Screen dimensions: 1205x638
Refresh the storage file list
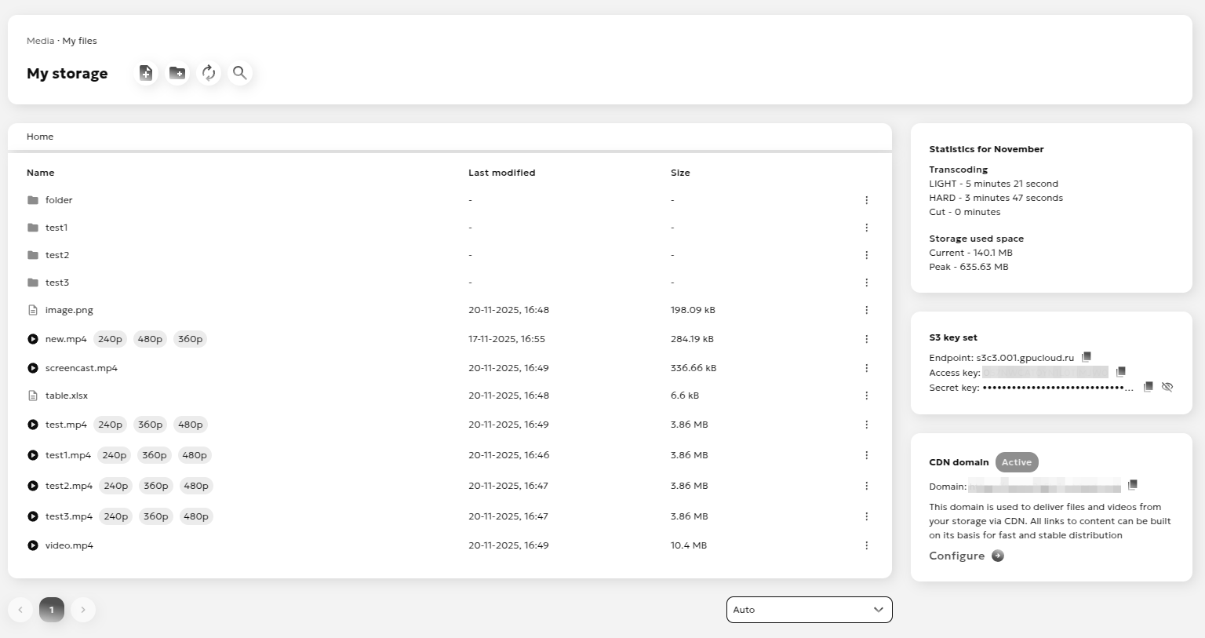[x=209, y=73]
